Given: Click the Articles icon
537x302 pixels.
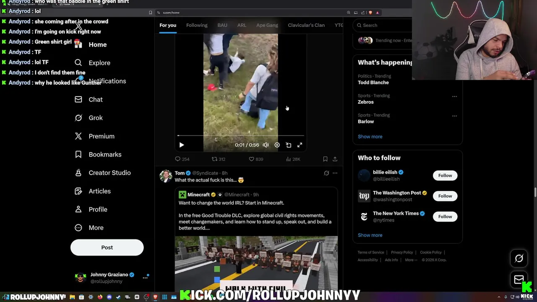Looking at the screenshot, I should [x=78, y=191].
